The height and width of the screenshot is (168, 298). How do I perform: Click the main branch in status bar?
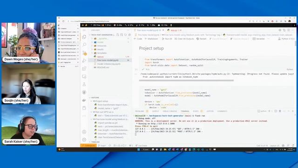click(x=102, y=146)
